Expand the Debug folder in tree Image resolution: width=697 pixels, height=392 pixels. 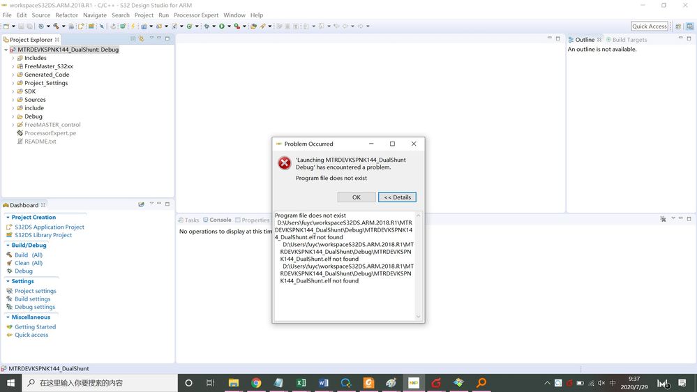(13, 116)
